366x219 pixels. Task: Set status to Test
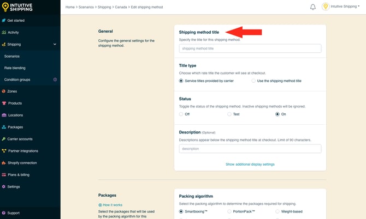tap(229, 114)
